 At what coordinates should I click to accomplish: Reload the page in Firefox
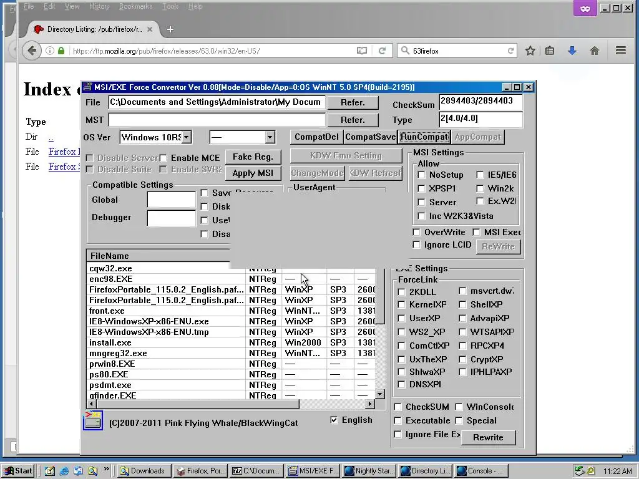coord(382,51)
